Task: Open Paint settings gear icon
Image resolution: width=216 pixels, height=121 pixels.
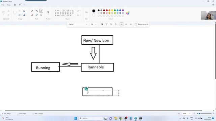Action: point(213,5)
